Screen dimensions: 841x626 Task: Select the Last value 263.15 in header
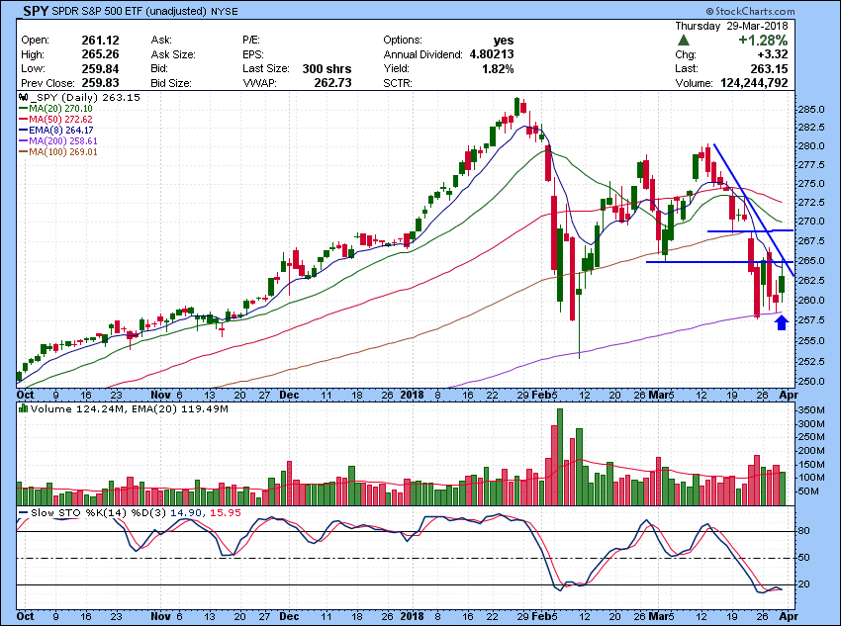769,69
